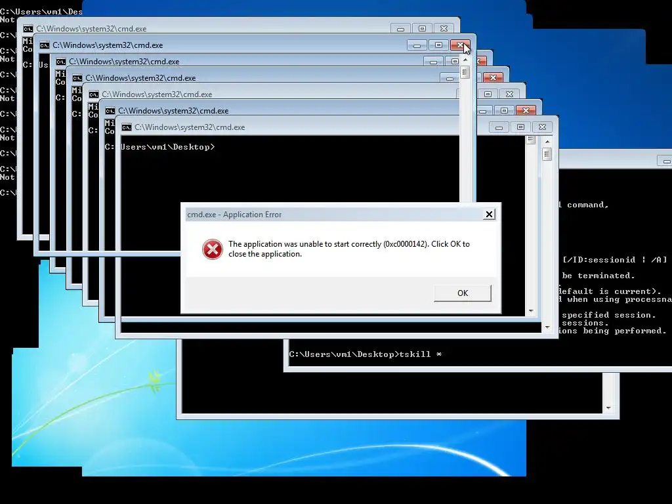Viewport: 672px width, 504px height.
Task: Click OK in the Application Error dialog
Action: [463, 293]
